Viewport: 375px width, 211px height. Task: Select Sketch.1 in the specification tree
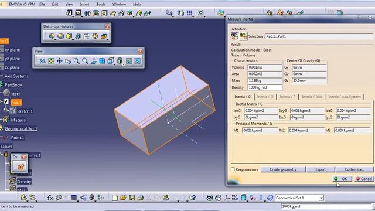(25, 111)
